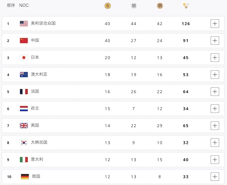
Task: Click the bronze medal column icon
Action: pos(160,6)
